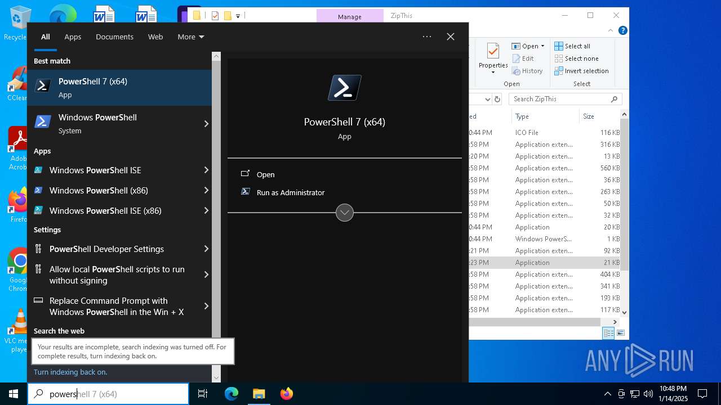Switch to the Web search tab
This screenshot has width=721, height=405.
[155, 37]
